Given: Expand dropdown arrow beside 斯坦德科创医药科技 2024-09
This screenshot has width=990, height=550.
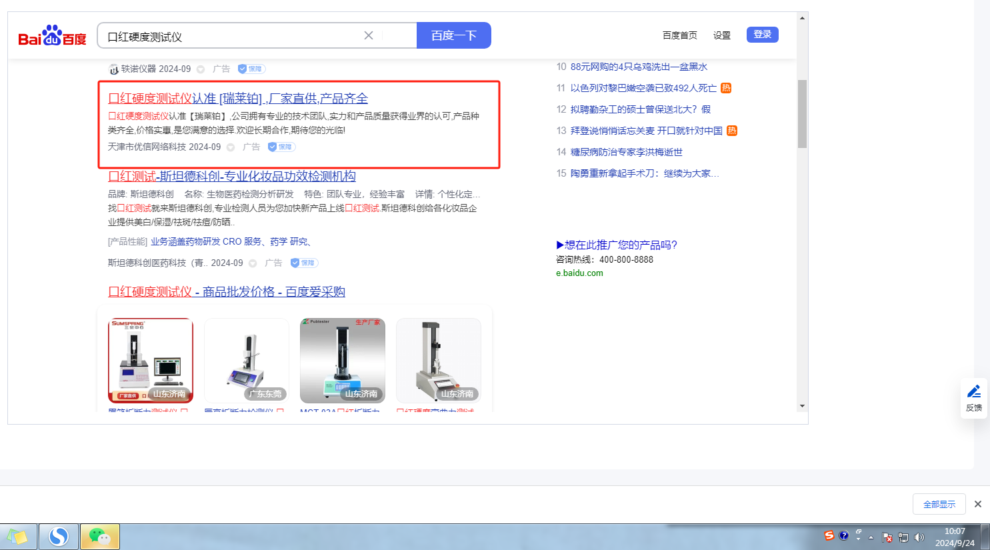Looking at the screenshot, I should (253, 263).
